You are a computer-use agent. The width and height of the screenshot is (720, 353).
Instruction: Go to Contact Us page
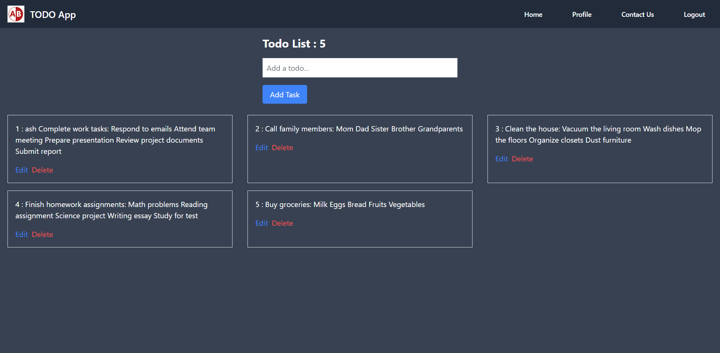click(x=637, y=15)
